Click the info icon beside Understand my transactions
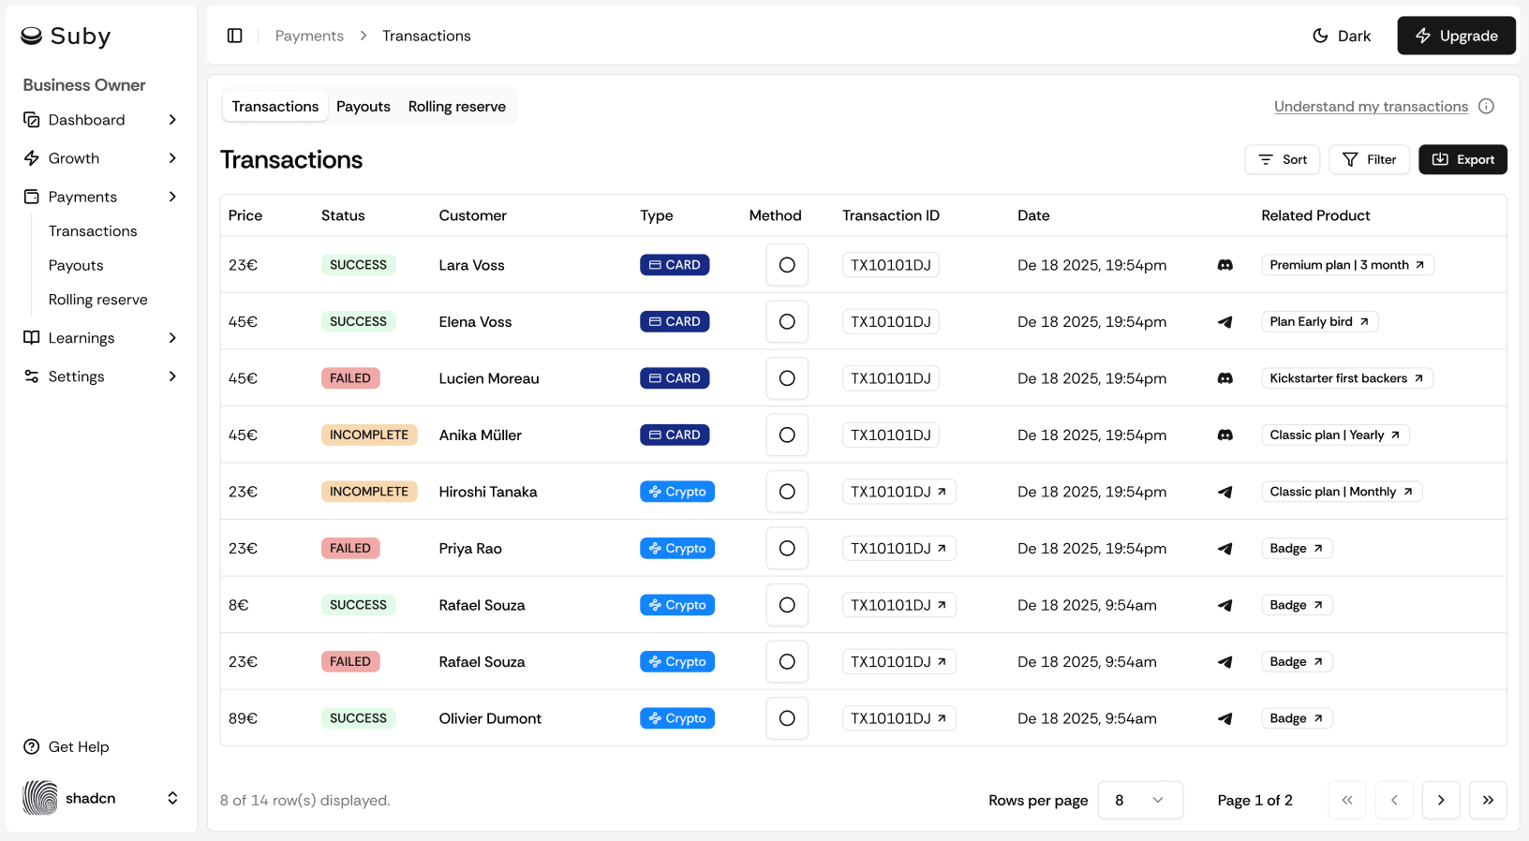 [x=1486, y=106]
